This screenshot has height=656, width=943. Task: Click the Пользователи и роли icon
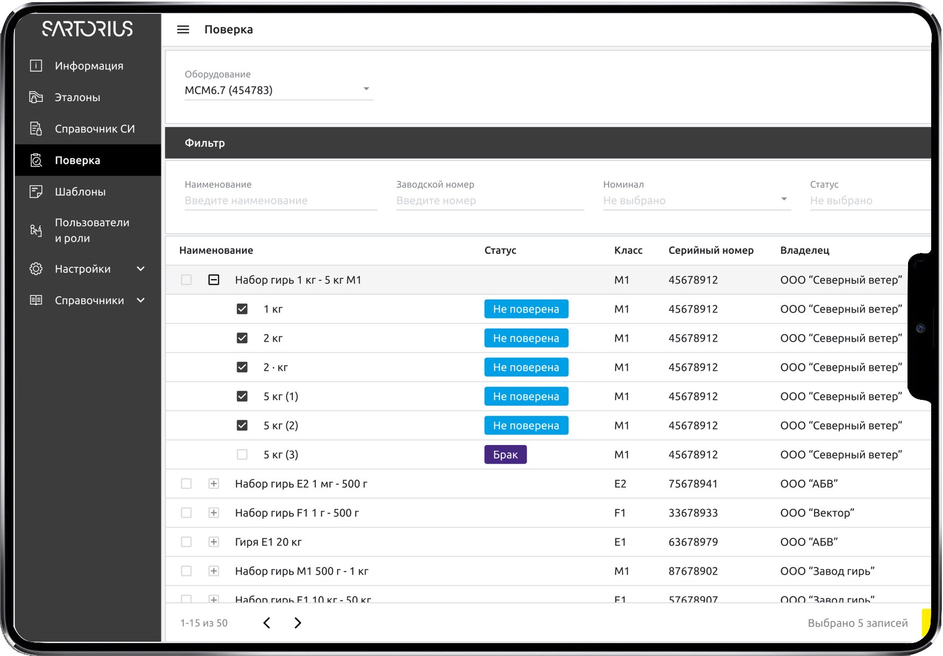pyautogui.click(x=36, y=230)
